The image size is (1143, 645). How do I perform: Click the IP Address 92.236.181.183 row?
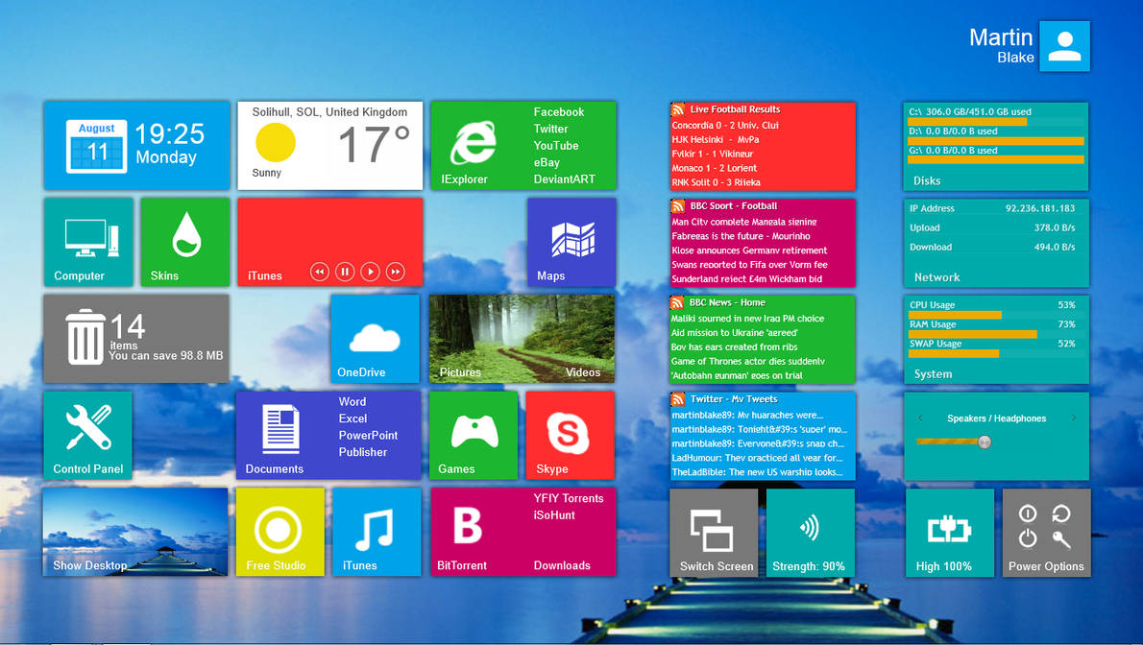click(x=992, y=208)
